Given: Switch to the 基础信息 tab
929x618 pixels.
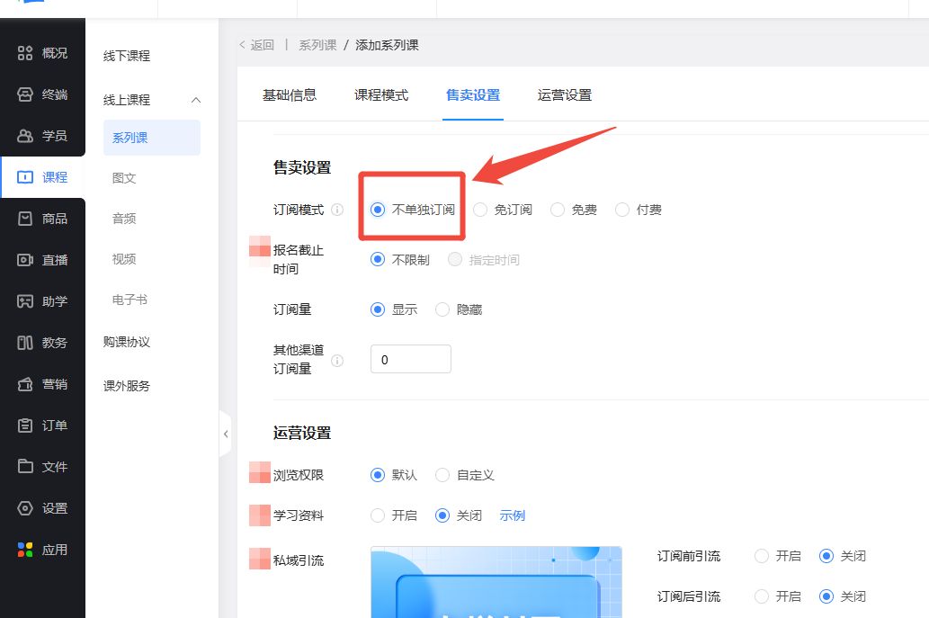Looking at the screenshot, I should 290,95.
